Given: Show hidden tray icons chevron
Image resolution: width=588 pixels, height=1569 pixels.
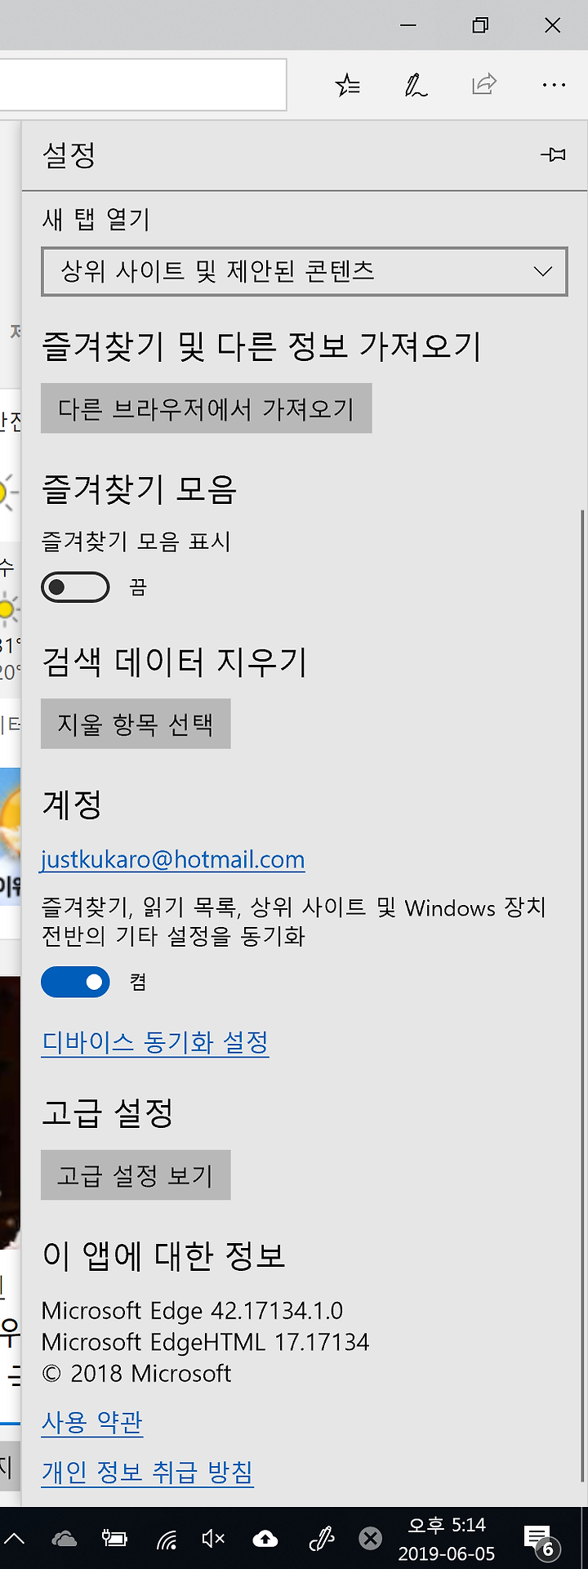Looking at the screenshot, I should 15,1540.
